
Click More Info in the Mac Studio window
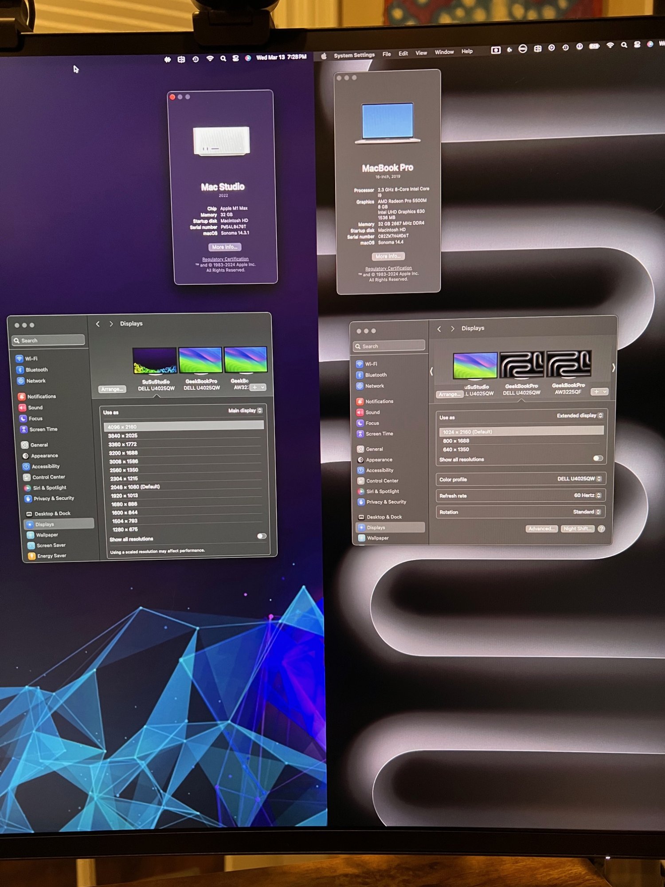coord(225,247)
